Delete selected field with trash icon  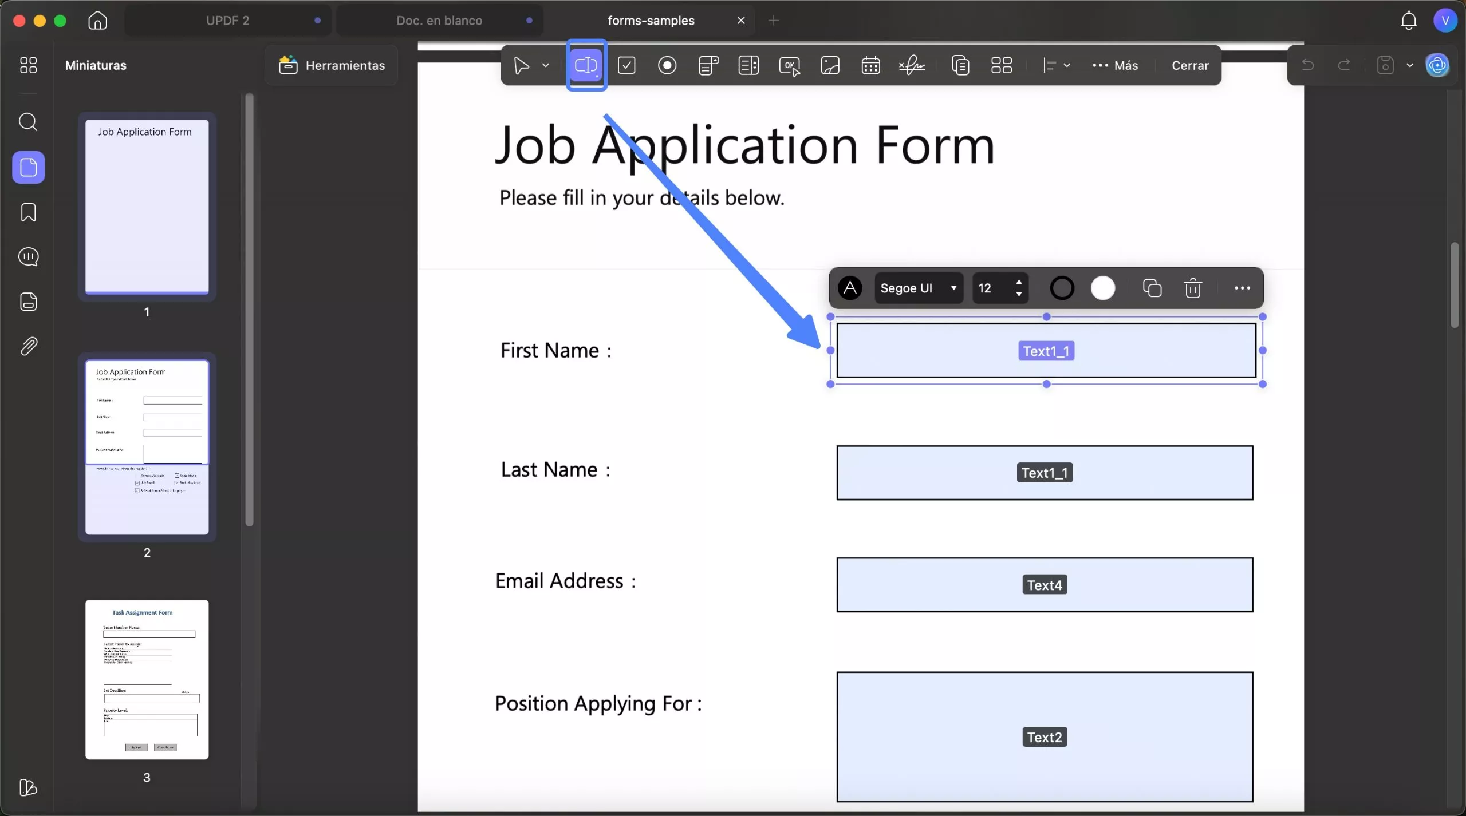[1193, 288]
